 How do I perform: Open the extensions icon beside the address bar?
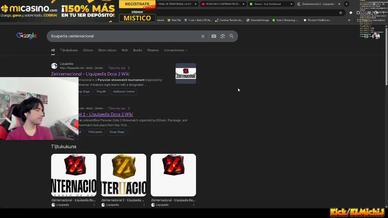click(358, 13)
